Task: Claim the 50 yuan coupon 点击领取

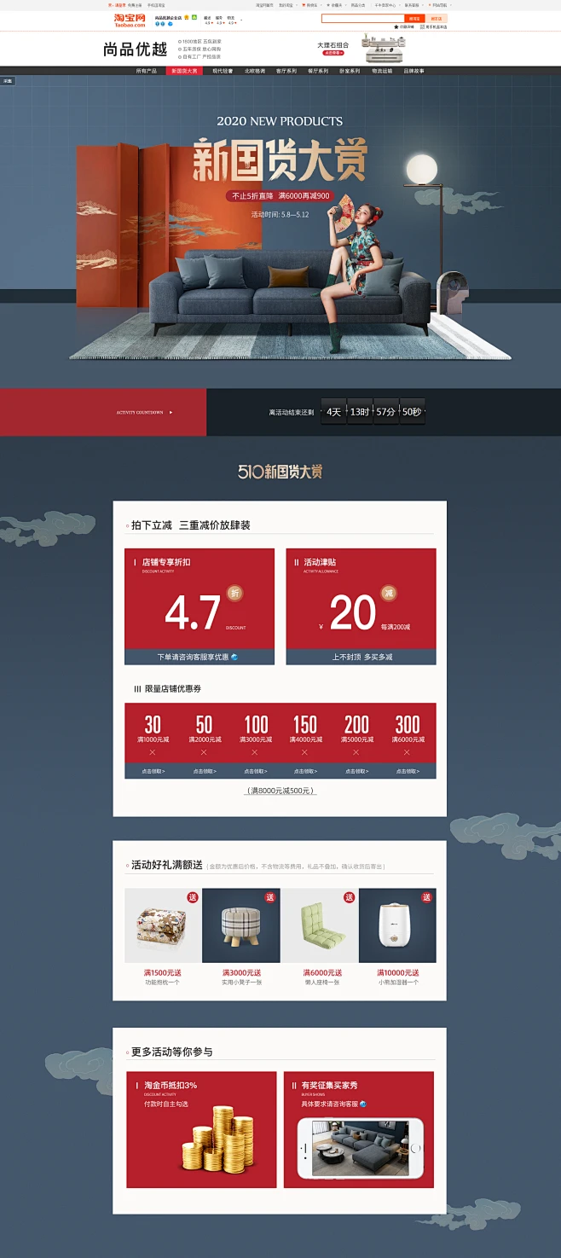Action: point(204,771)
